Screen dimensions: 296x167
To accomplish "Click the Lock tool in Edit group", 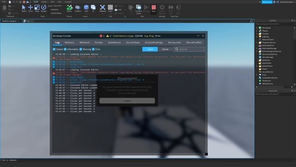I will (118, 10).
